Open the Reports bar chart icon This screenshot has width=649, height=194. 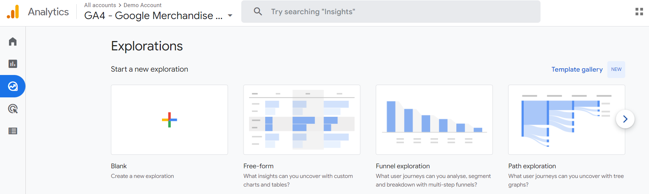13,64
